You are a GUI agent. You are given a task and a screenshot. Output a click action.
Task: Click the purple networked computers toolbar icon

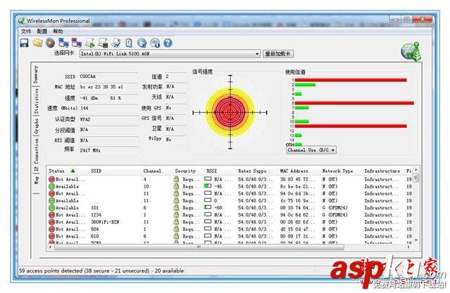77,43
